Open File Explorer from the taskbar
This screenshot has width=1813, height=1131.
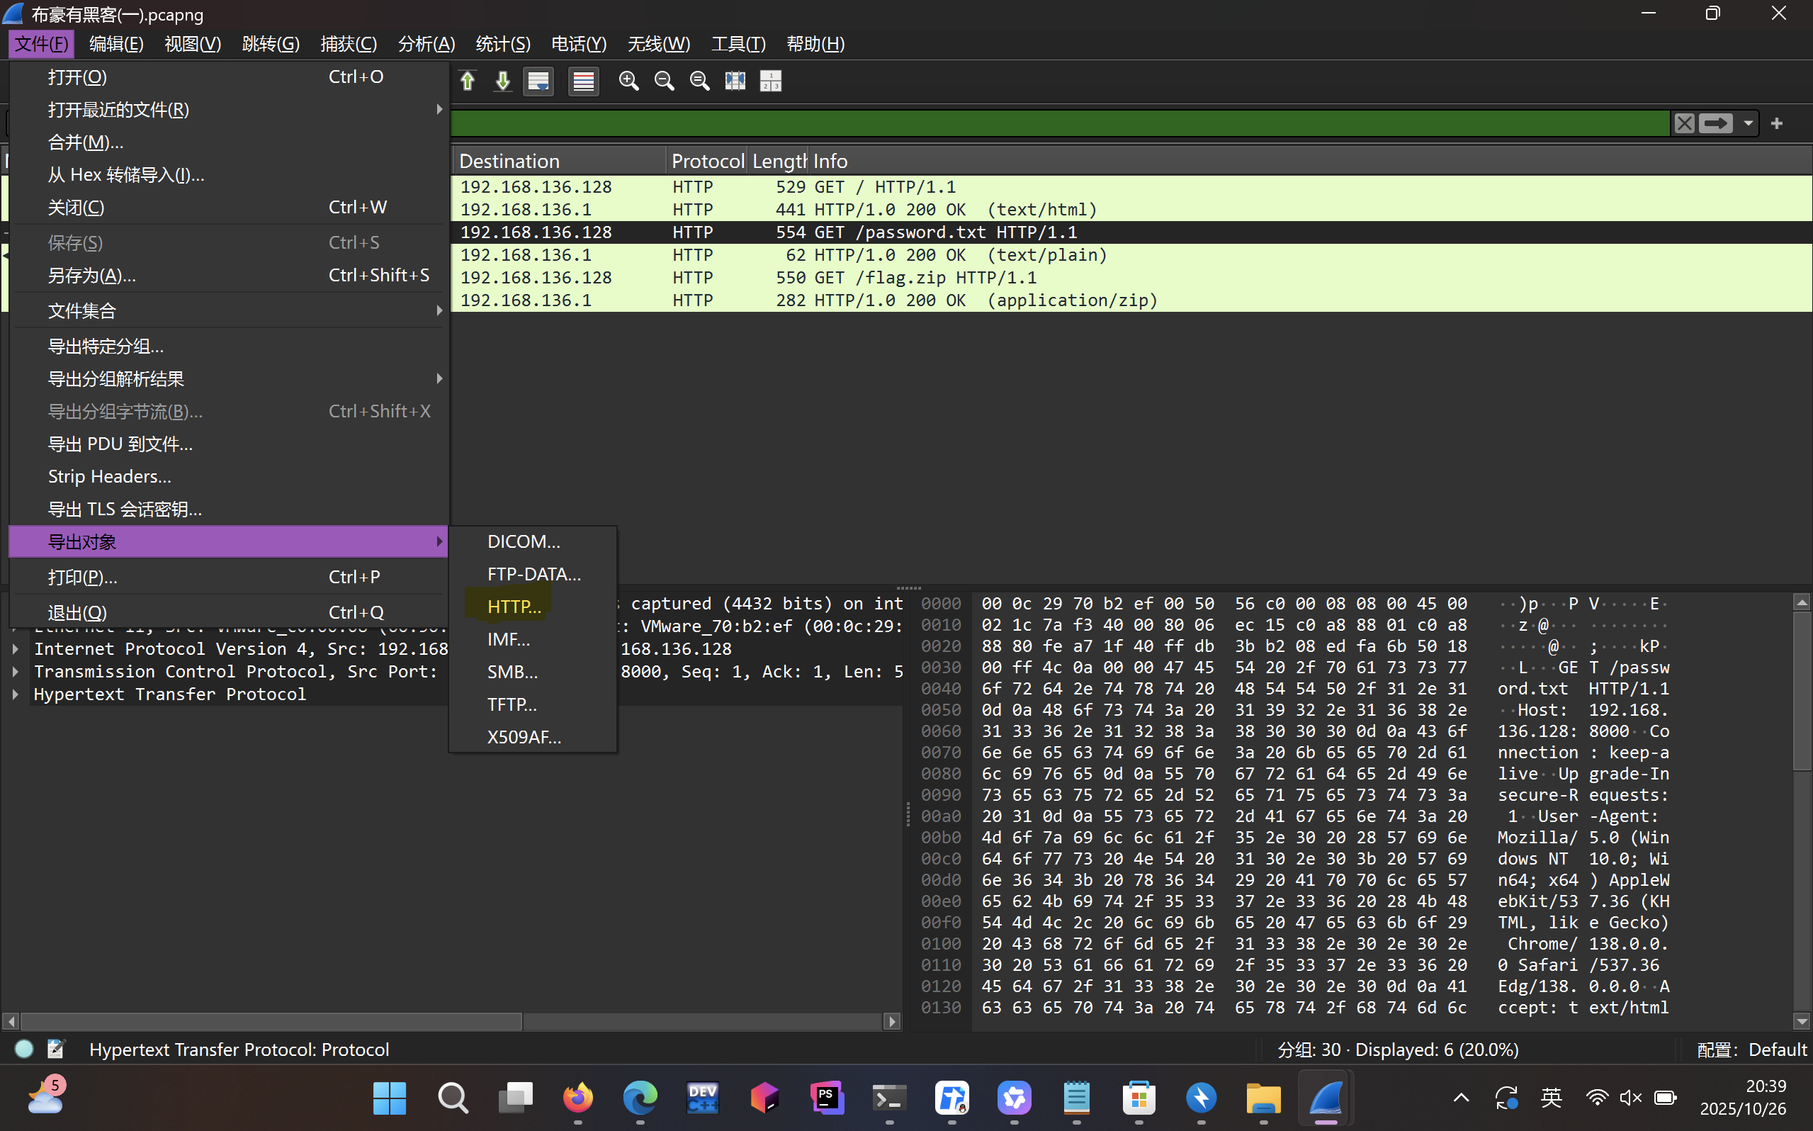tap(1263, 1097)
